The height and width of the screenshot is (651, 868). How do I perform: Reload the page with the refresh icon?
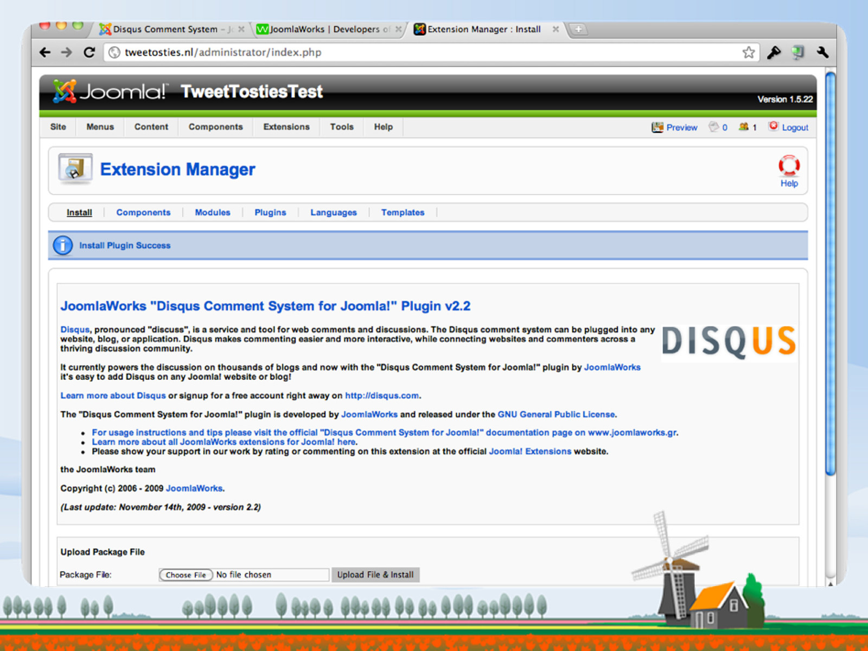point(90,52)
